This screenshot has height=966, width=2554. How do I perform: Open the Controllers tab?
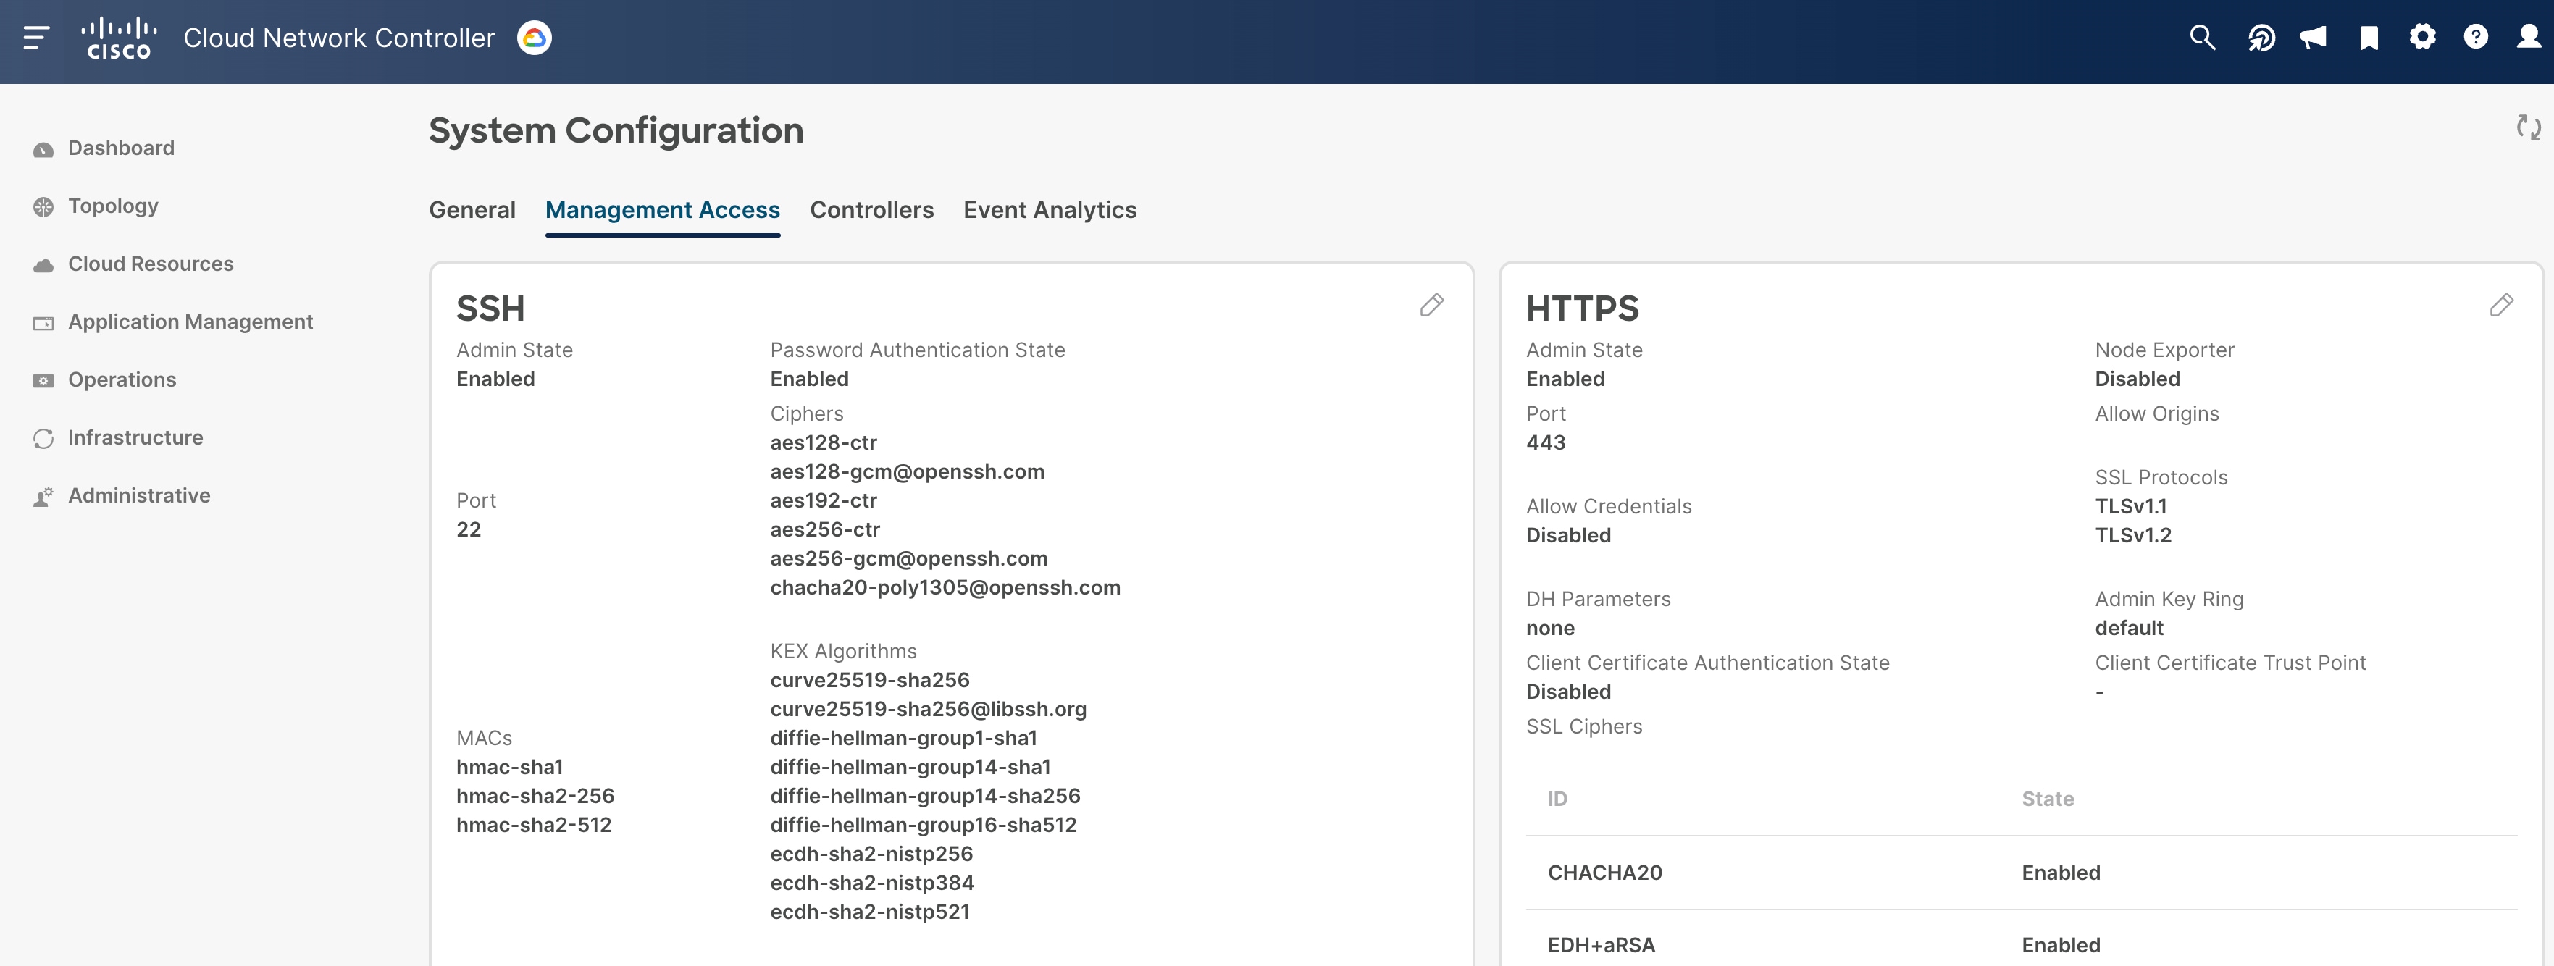(871, 210)
